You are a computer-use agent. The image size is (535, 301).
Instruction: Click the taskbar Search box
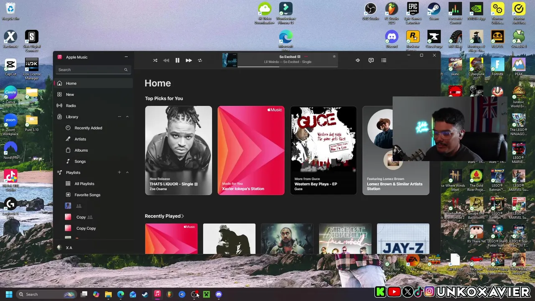(46, 294)
